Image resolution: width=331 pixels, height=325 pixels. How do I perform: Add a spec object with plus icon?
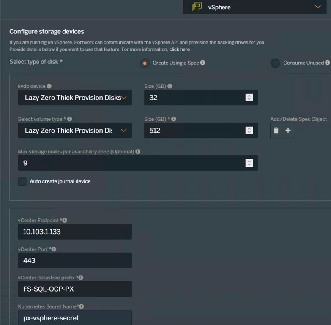(288, 131)
